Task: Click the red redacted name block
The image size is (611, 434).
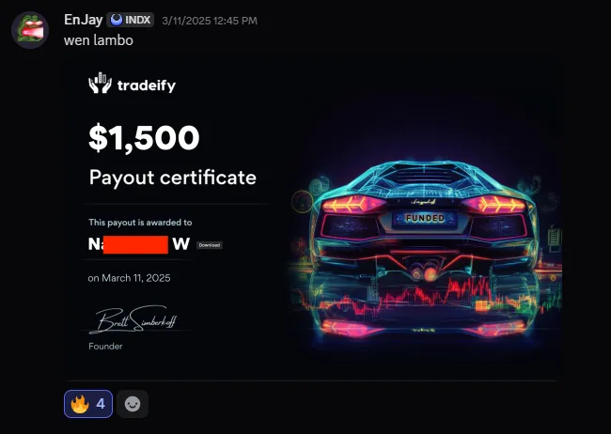Action: [135, 244]
